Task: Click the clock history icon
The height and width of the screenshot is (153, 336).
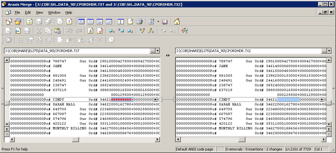Action: point(111,40)
